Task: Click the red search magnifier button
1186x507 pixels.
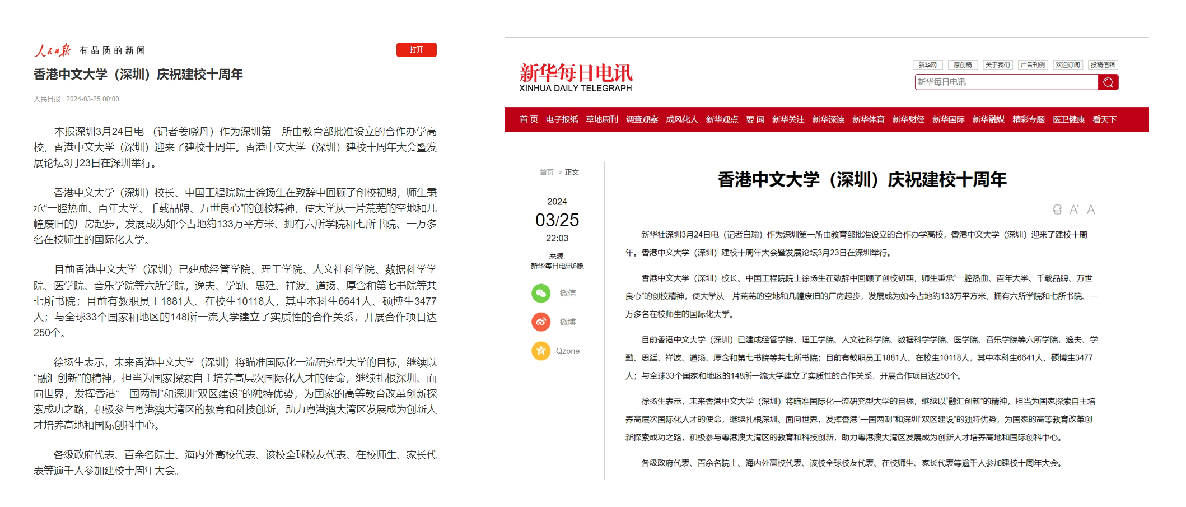Action: 1108,82
